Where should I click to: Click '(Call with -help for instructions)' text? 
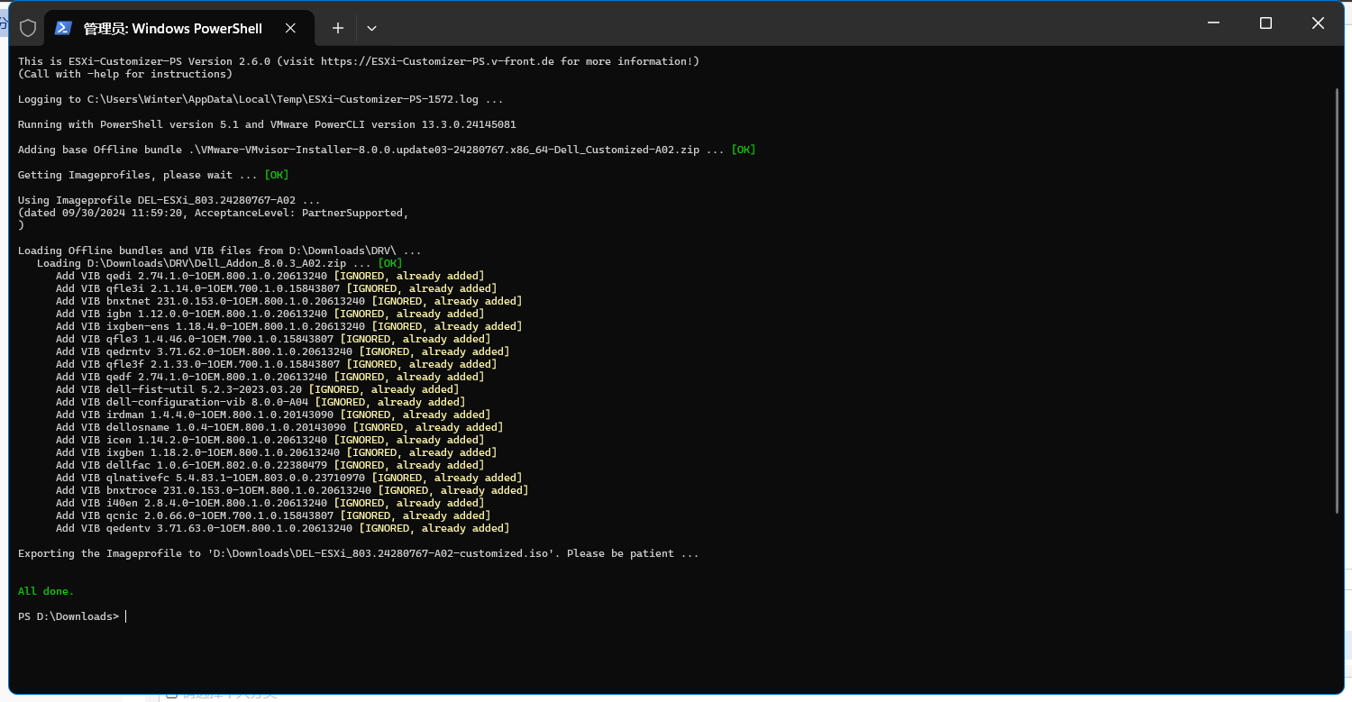pos(125,74)
